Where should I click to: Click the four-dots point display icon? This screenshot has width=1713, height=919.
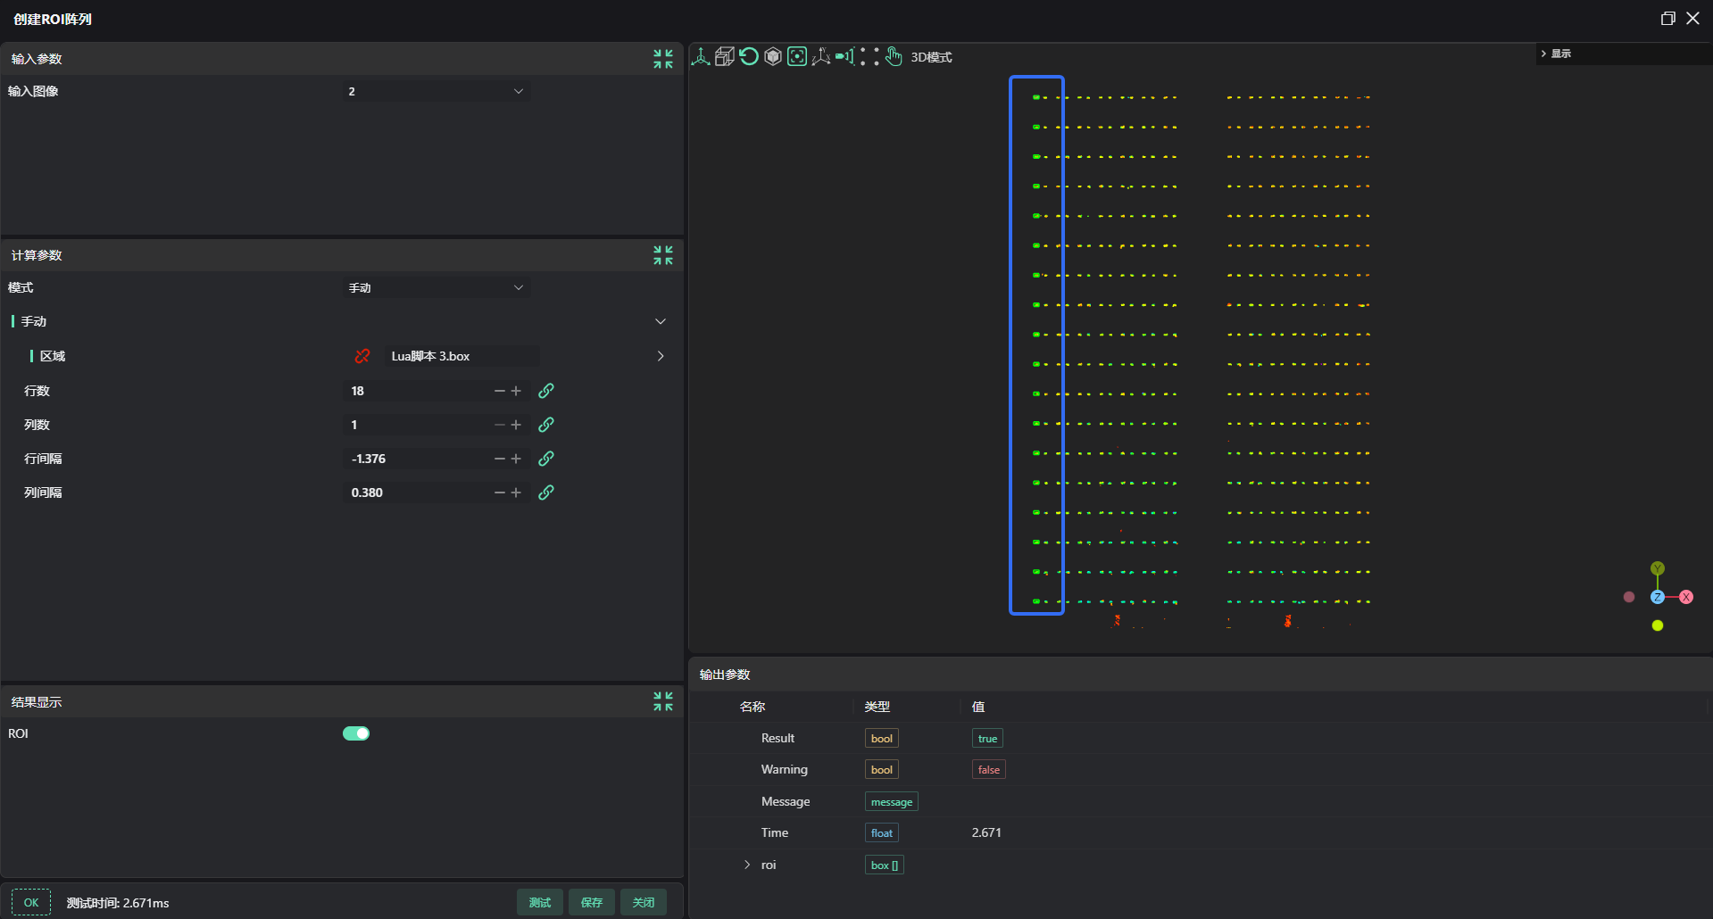pos(869,57)
